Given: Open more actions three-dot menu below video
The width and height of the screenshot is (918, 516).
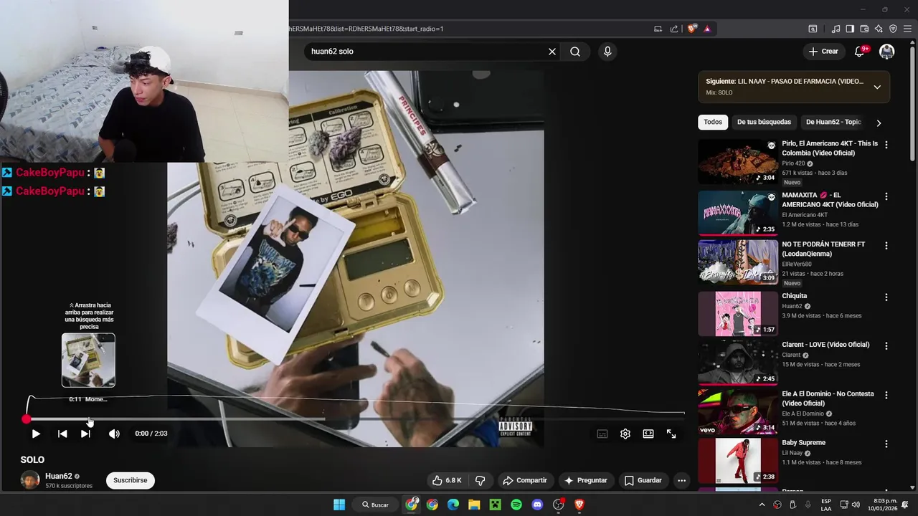Looking at the screenshot, I should (682, 480).
